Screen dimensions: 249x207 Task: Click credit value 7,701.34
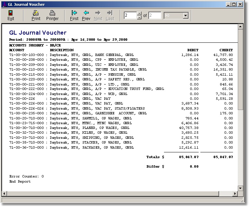pyautogui.click(x=224, y=94)
